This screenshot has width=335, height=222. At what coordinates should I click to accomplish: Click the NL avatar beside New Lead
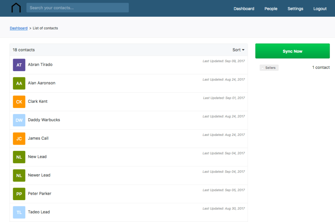(x=19, y=157)
